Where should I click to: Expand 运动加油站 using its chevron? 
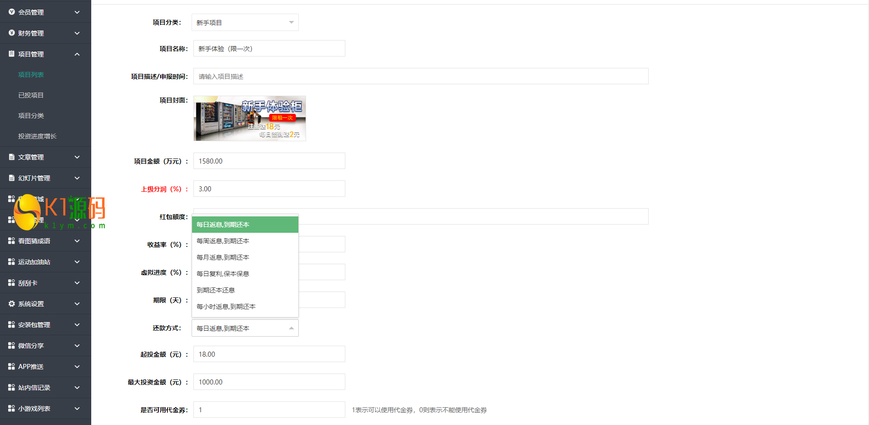pos(77,262)
